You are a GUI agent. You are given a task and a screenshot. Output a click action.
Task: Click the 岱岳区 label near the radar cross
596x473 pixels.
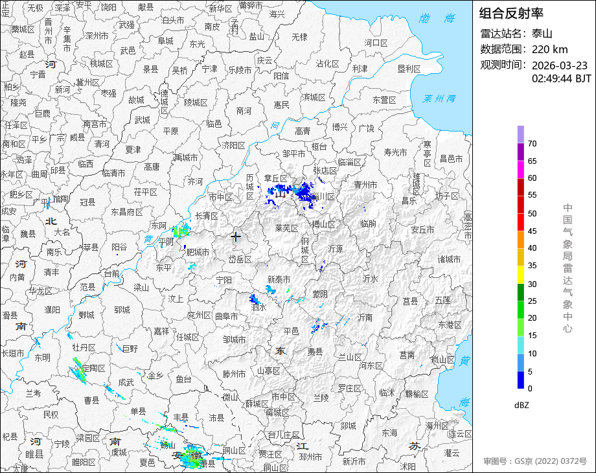[240, 259]
